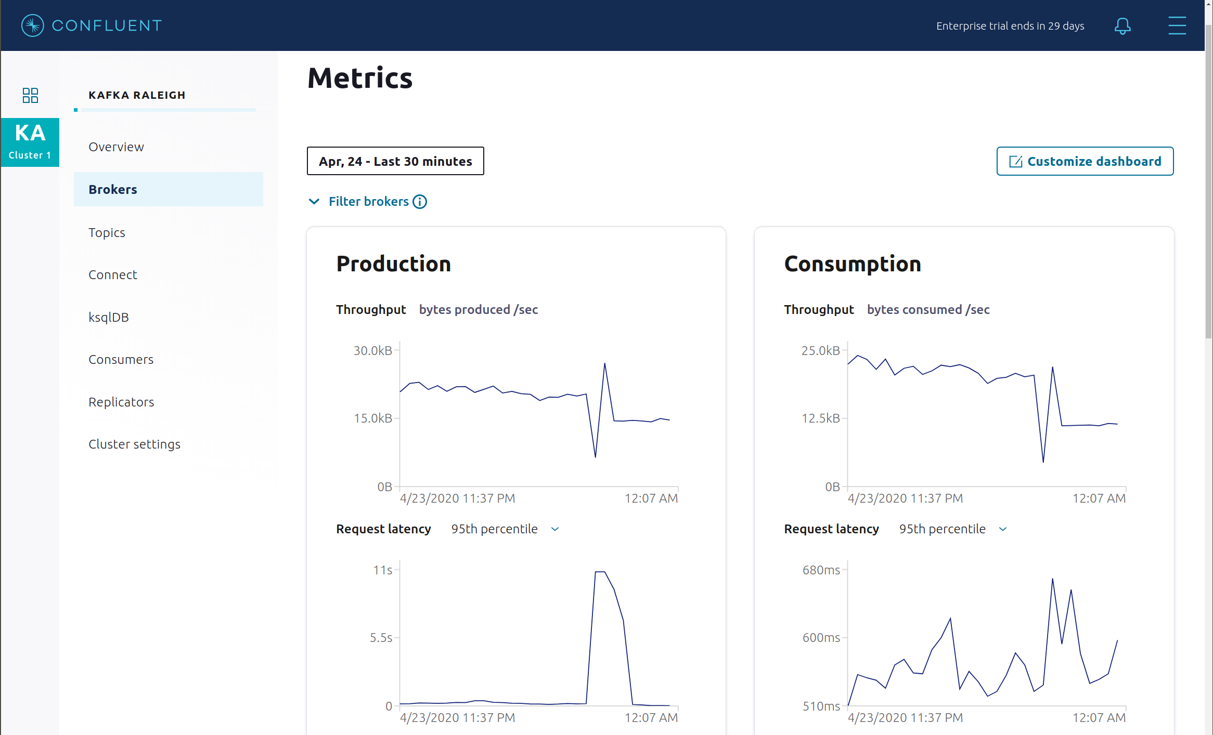Select the KA Cluster 1 tile
The width and height of the screenshot is (1213, 735).
(30, 142)
